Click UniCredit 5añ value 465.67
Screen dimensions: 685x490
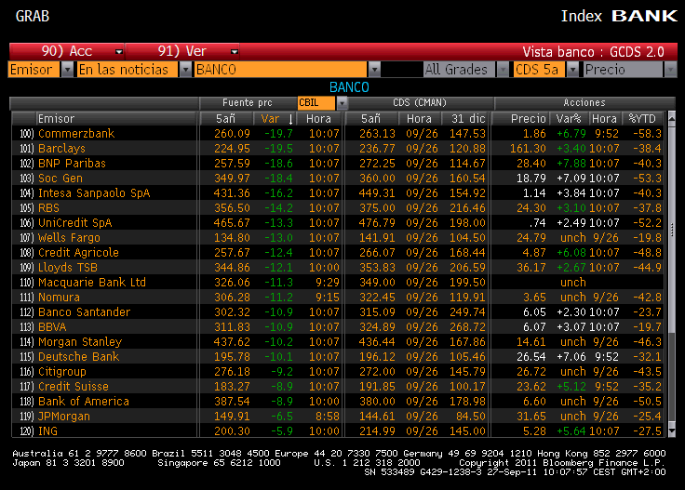pos(232,222)
